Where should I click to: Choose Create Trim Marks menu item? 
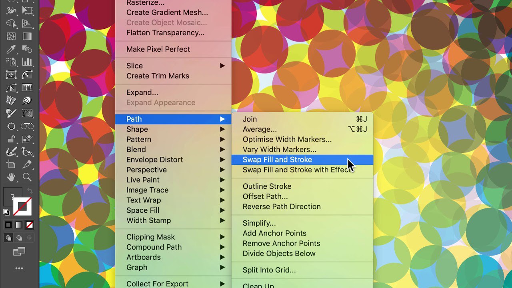(173, 76)
